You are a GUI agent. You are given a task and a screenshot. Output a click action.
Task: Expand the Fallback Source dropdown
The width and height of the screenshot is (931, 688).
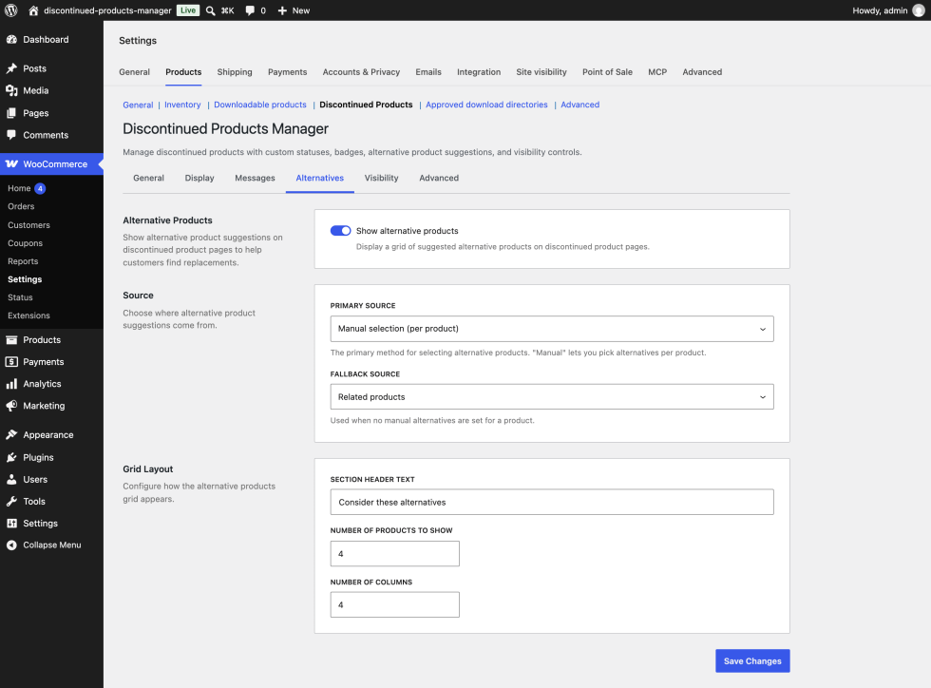click(552, 397)
